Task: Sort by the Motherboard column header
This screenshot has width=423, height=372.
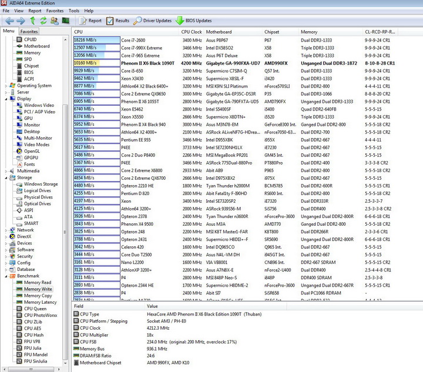Action: pos(233,32)
